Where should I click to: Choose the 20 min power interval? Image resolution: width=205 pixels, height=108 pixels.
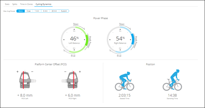[x=54, y=11]
